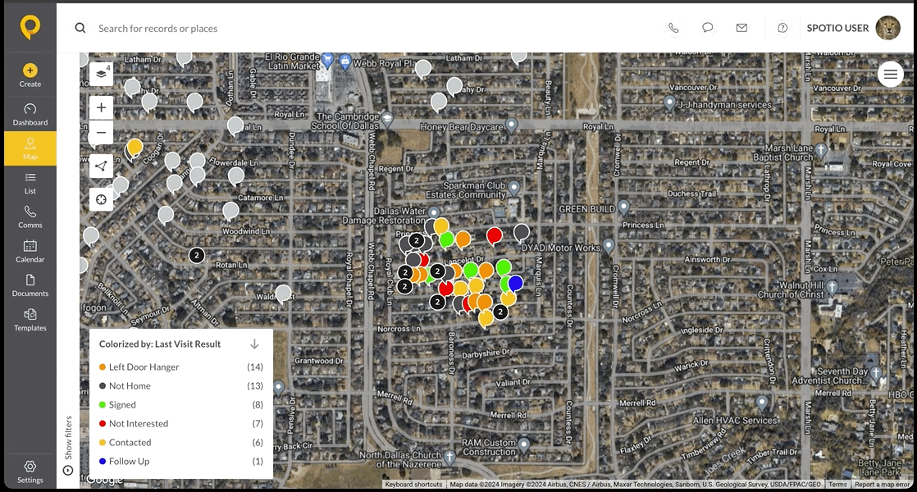Expand the Show filters panel
The image size is (917, 492).
click(68, 445)
